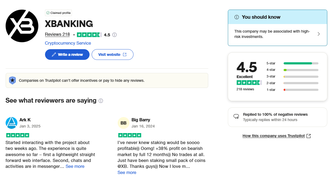The width and height of the screenshot is (334, 182).
Task: Click the speech bubble icon near negative reviews reply
Action: (236, 117)
